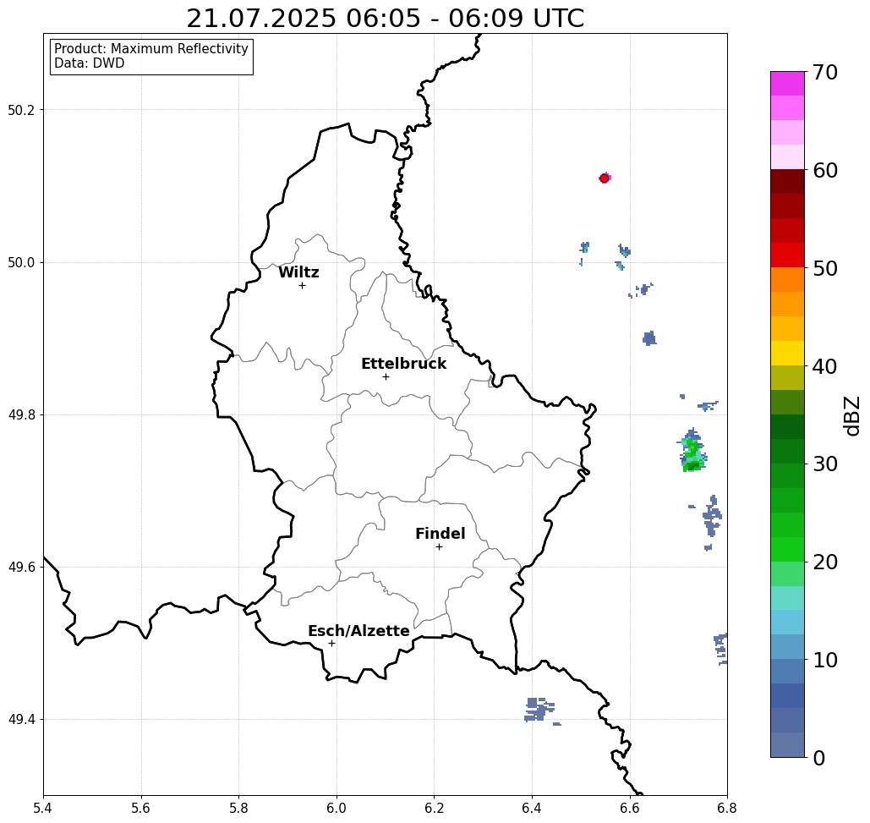870x823 pixels.
Task: Click the title '21.07.2025 06:05 - 06:09 UTC'
Action: (x=385, y=19)
